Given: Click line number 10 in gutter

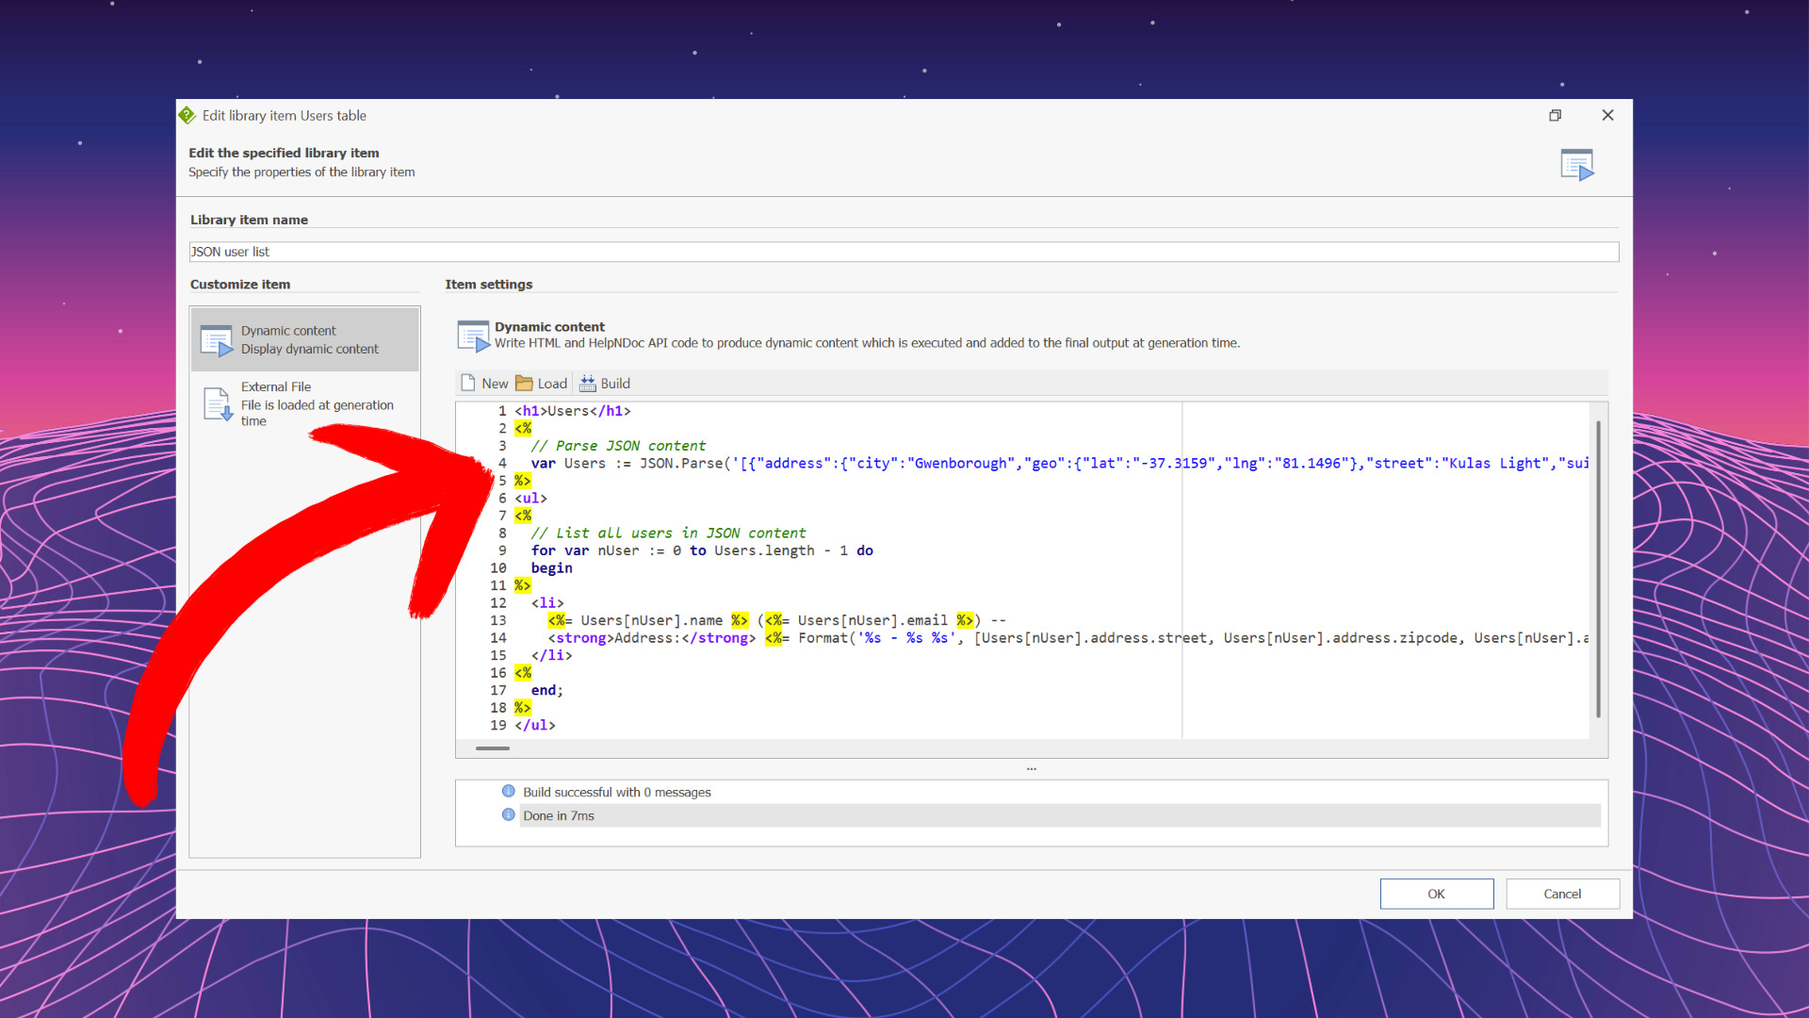Looking at the screenshot, I should click(x=498, y=568).
